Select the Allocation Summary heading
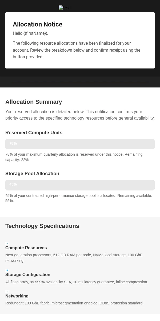 (34, 102)
